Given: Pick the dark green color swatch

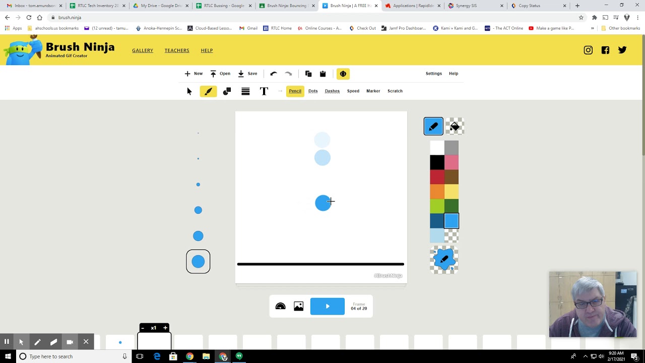Looking at the screenshot, I should point(451,206).
